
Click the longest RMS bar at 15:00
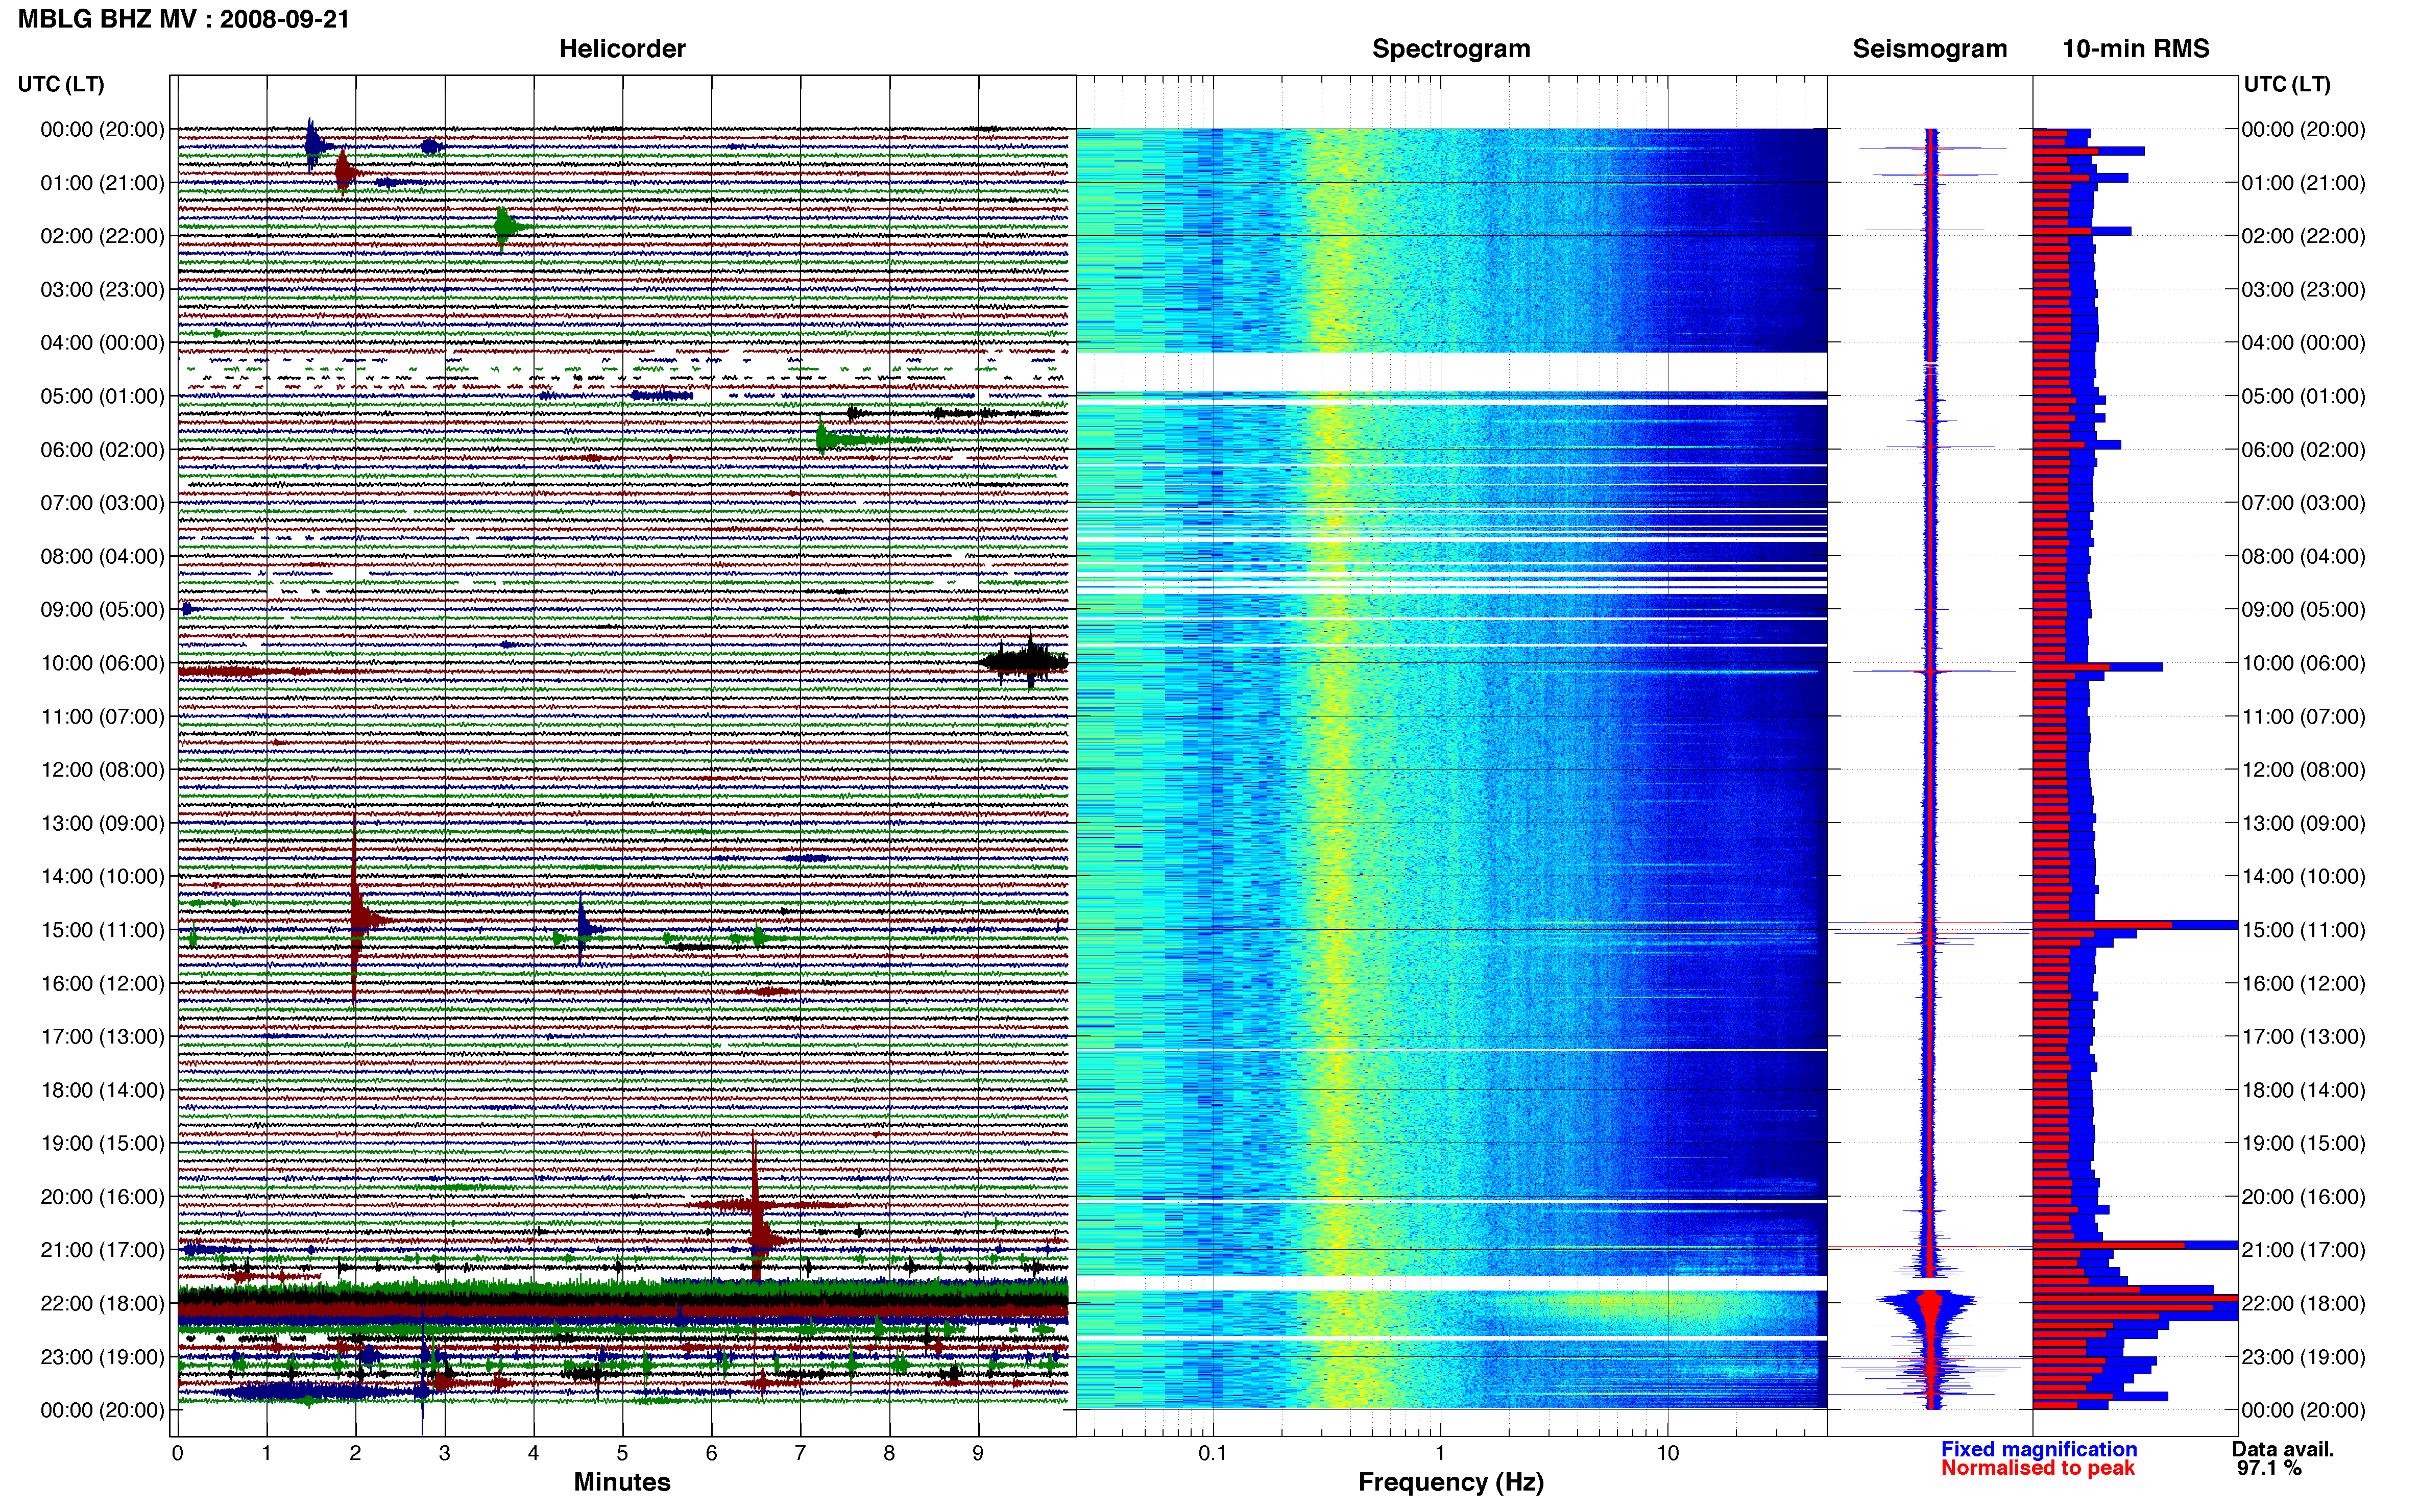point(2135,925)
